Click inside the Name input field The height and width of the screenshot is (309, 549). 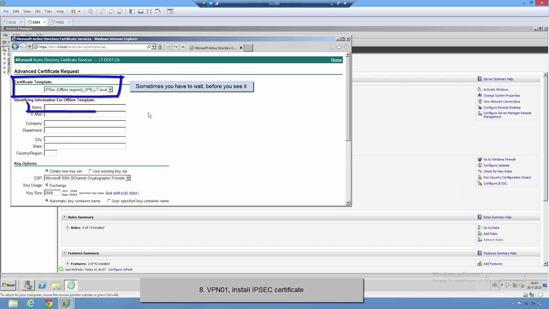click(x=85, y=107)
